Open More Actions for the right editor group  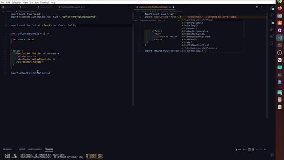point(265,7)
